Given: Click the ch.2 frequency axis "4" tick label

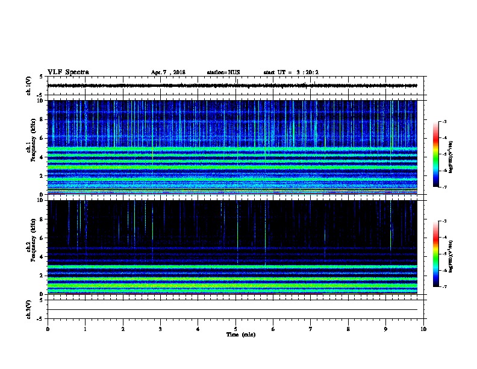Looking at the screenshot, I should click(42, 257).
